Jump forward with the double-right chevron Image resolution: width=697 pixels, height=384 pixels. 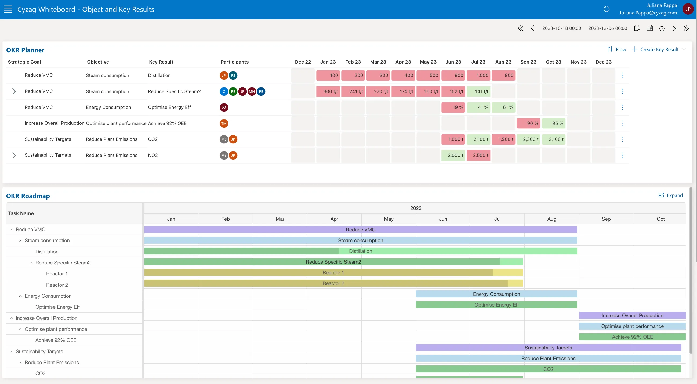pyautogui.click(x=686, y=28)
